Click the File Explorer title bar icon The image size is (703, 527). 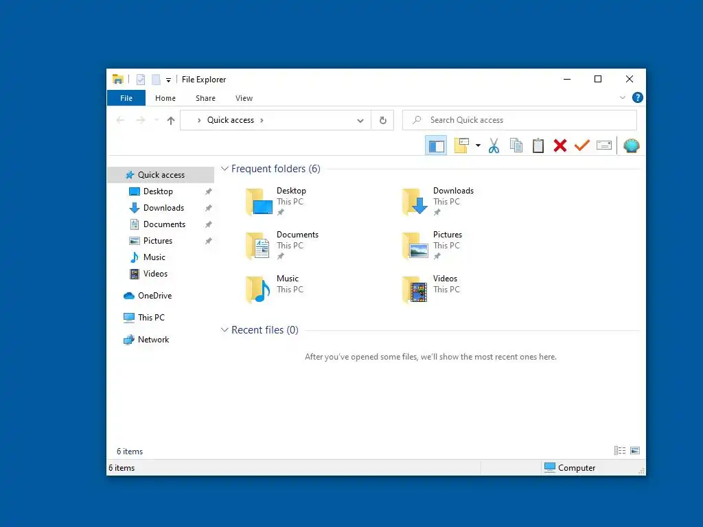117,80
